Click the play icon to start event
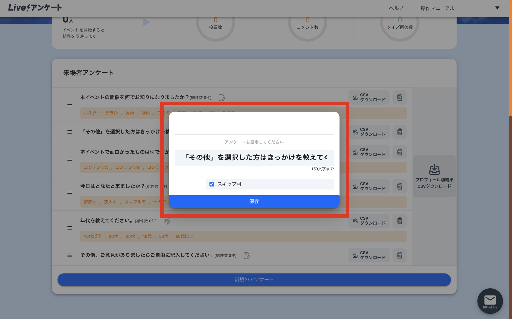512x319 pixels. [x=146, y=22]
